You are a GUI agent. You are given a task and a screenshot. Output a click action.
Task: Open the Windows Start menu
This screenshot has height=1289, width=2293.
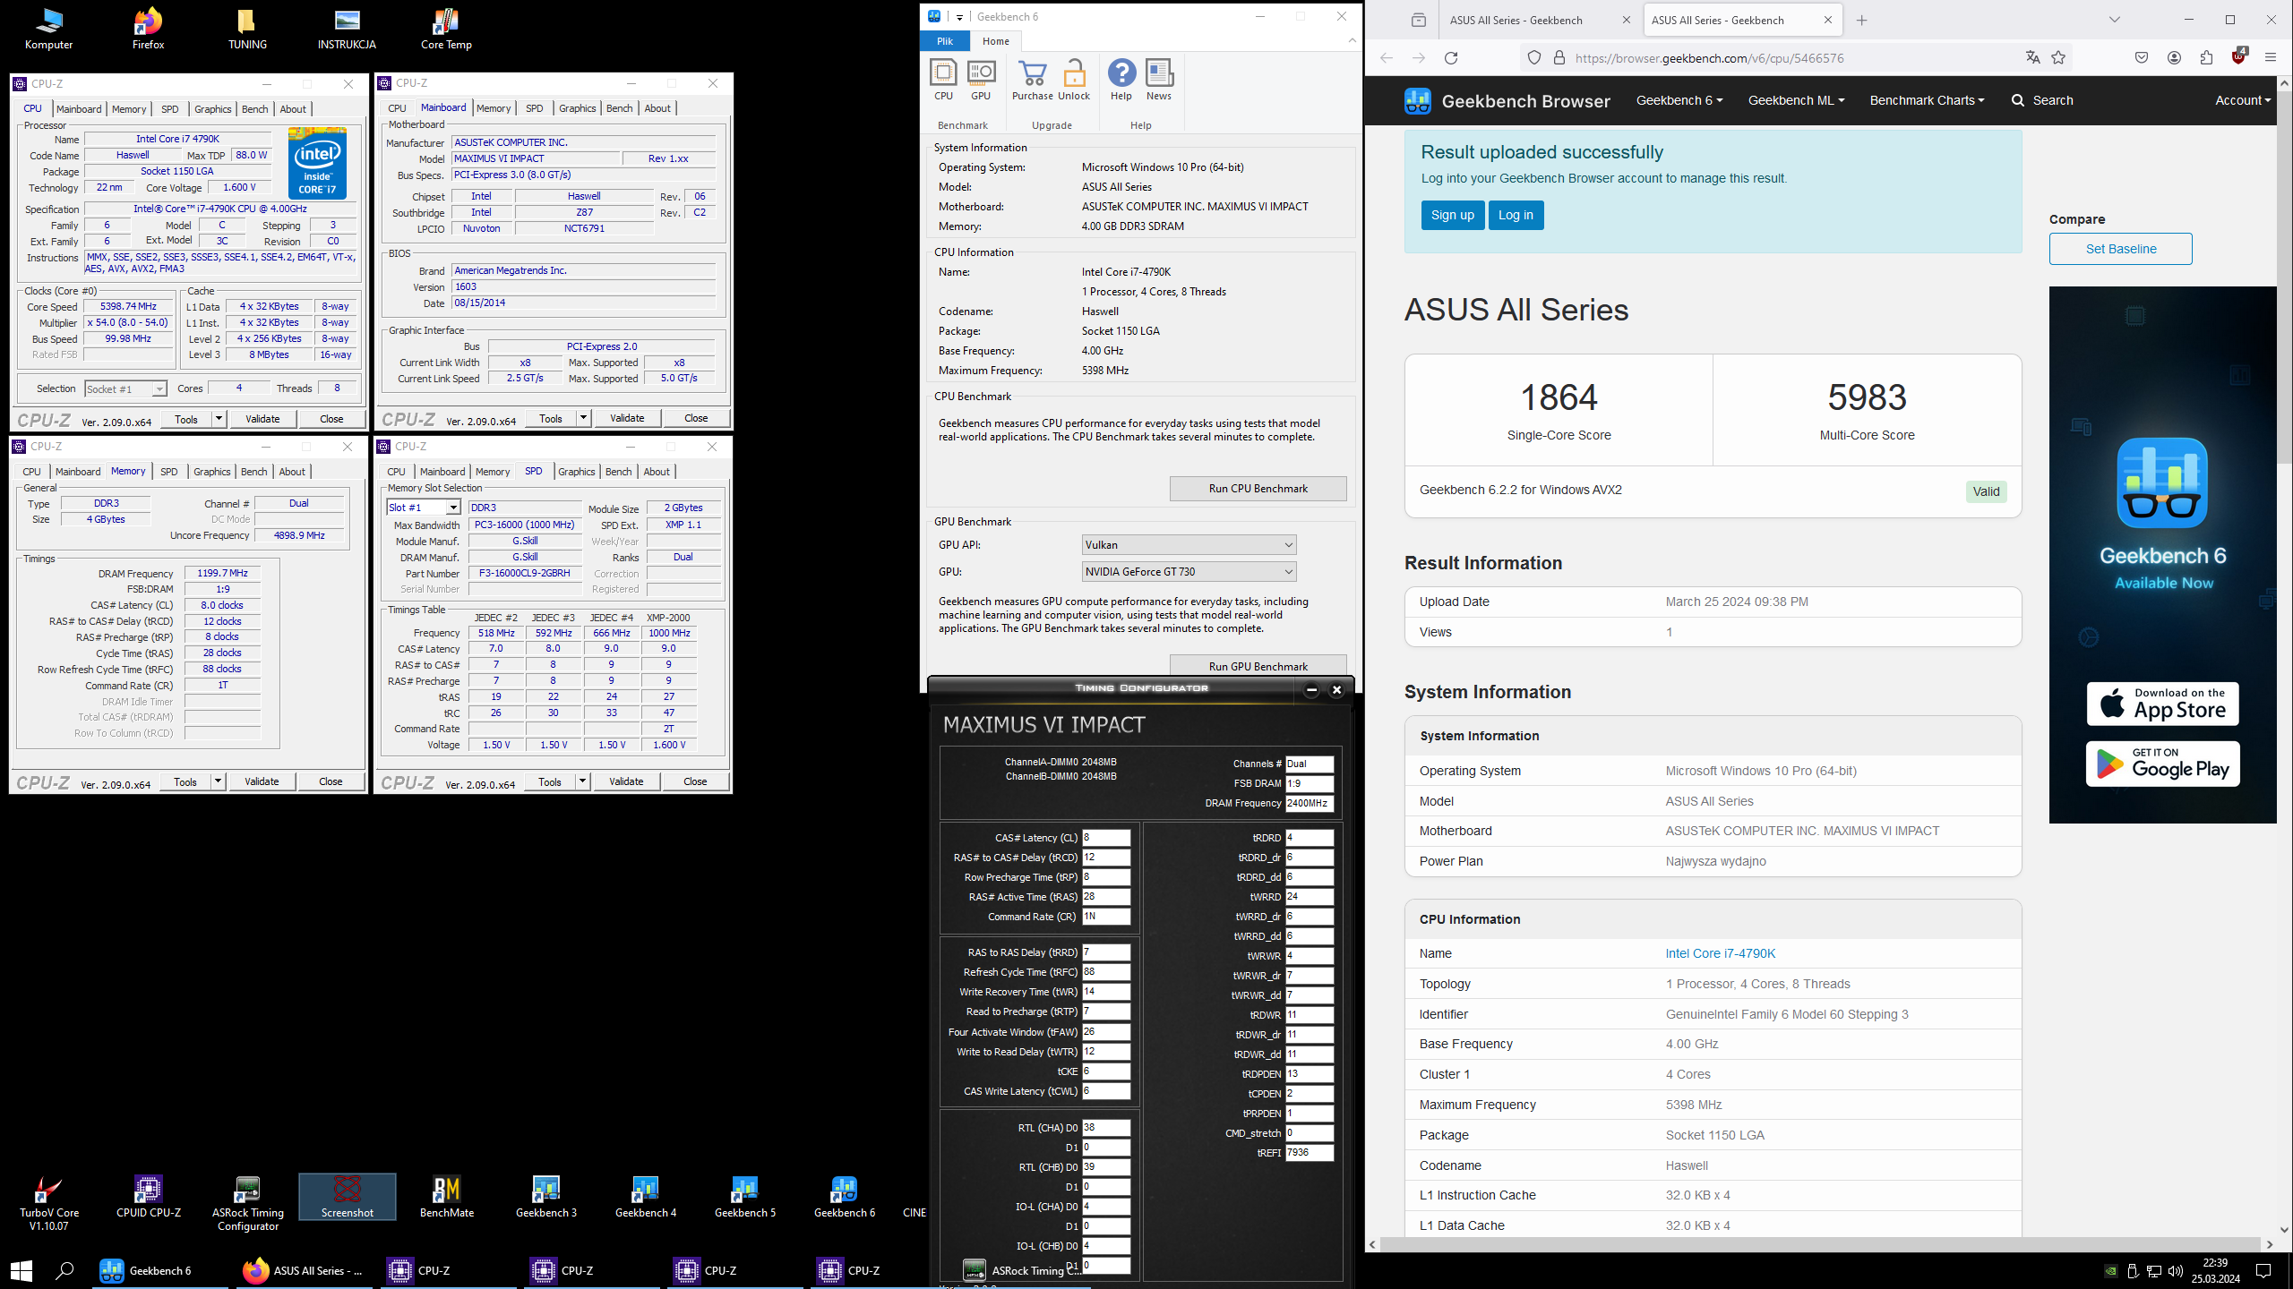point(21,1270)
